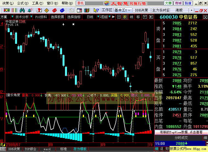Viewport: 208px width, 152px height.
Task: Click the 细 button beside 分时成交
Action: (205, 138)
